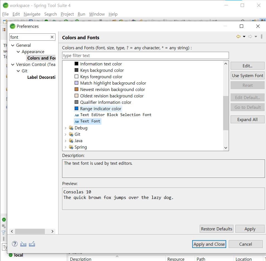Click the local server green icon

[x=11, y=255]
